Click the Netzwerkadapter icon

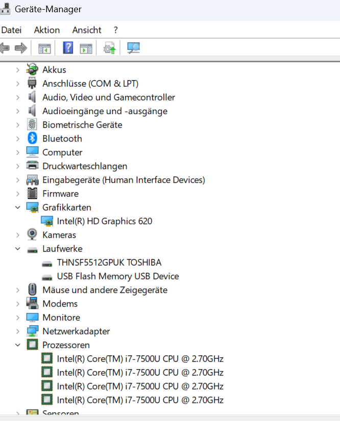(32, 331)
